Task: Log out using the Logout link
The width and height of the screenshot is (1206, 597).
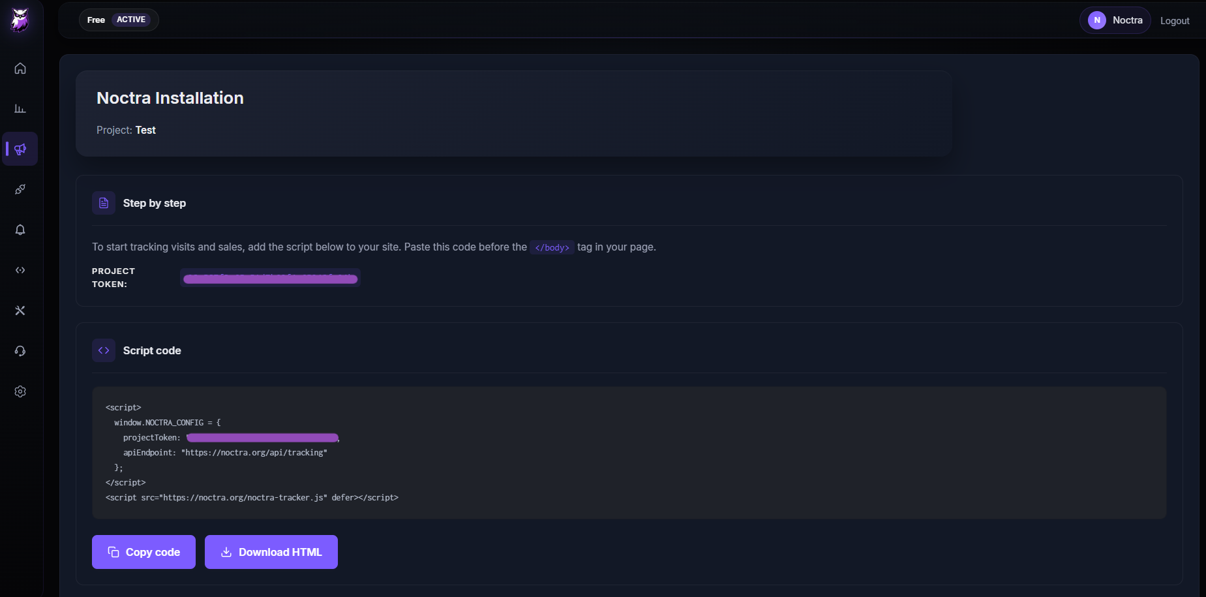Action: pyautogui.click(x=1175, y=21)
